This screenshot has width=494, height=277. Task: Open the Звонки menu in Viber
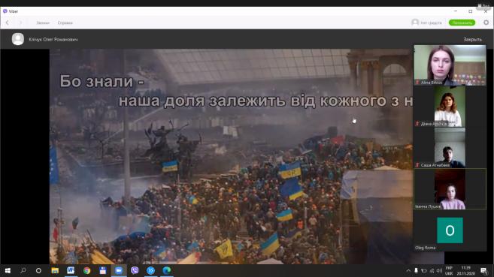[43, 23]
